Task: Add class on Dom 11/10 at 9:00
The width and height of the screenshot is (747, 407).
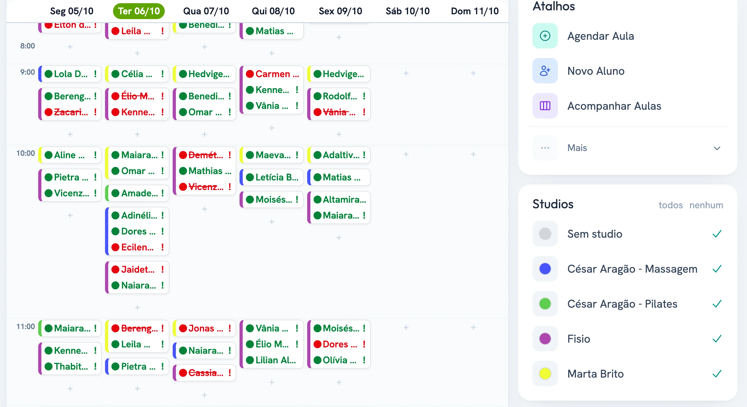Action: [473, 73]
